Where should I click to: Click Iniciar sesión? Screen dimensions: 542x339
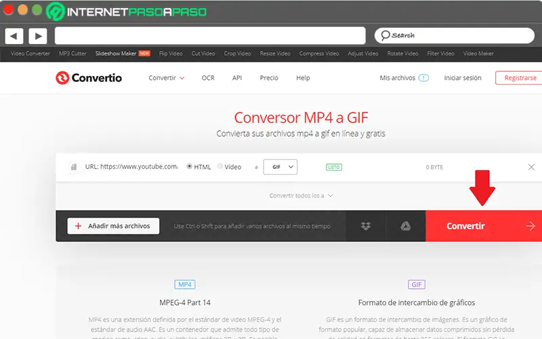pos(463,78)
